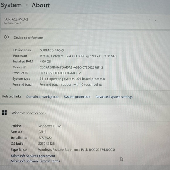This screenshot has height=170, width=170.
Task: Click the Product ID label
Action: (21, 73)
